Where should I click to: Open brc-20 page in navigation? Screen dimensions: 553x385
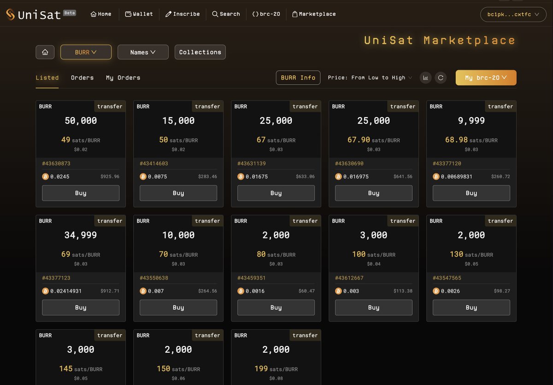(x=266, y=14)
